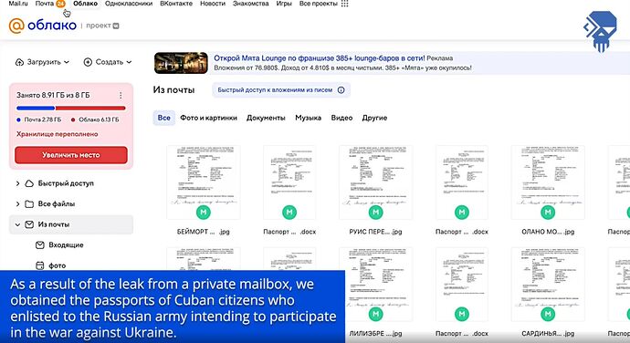Open ВКонтакте in the top navigation

coord(176,4)
